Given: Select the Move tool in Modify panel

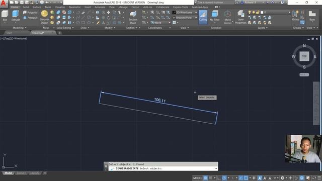Looking at the screenshot, I should [109, 13].
